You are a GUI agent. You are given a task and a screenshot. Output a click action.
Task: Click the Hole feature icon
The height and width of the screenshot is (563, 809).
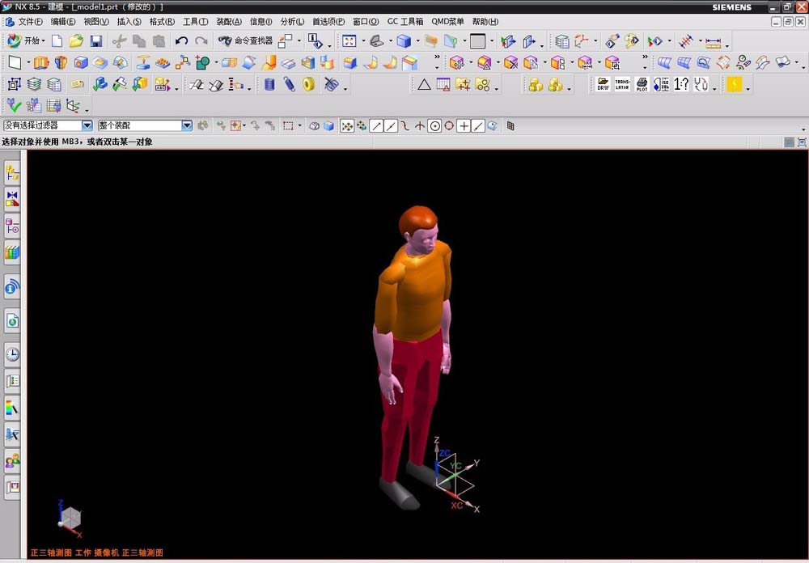coord(80,63)
